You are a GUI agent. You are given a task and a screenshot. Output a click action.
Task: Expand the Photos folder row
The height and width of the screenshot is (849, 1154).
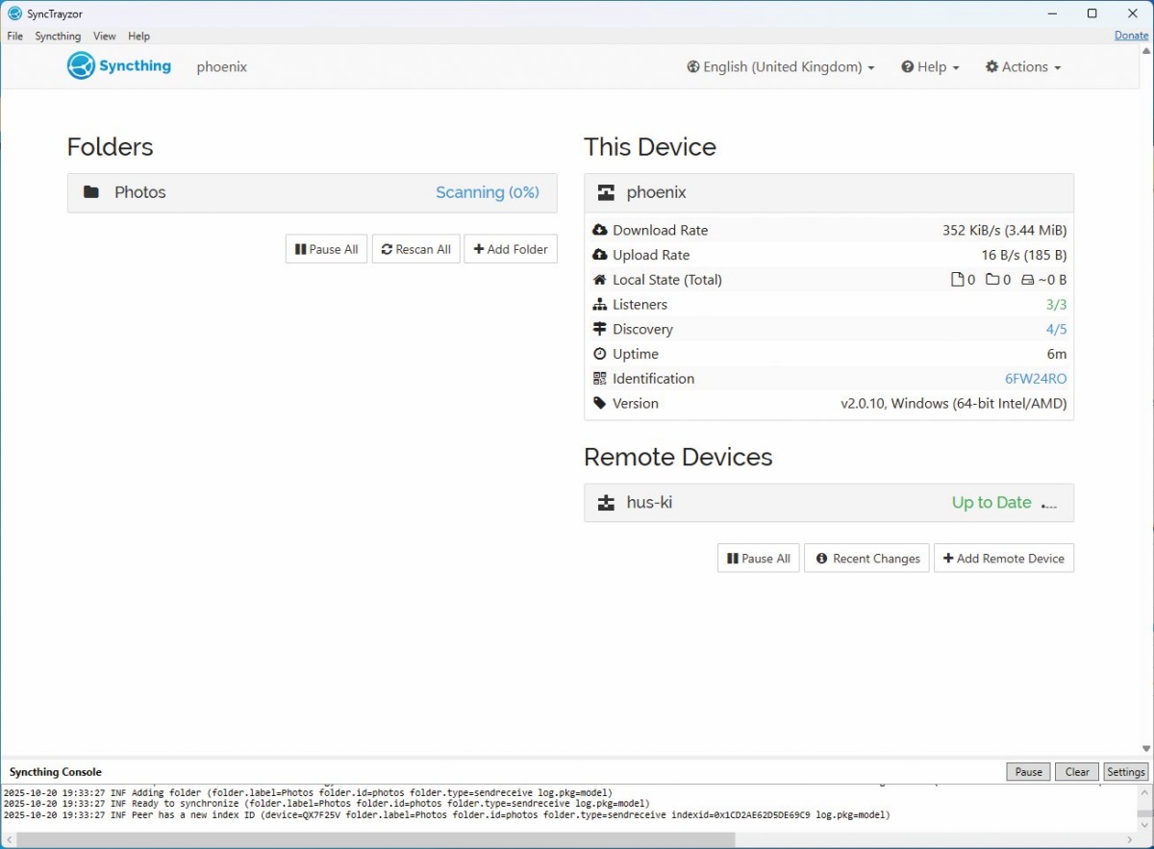tap(312, 192)
